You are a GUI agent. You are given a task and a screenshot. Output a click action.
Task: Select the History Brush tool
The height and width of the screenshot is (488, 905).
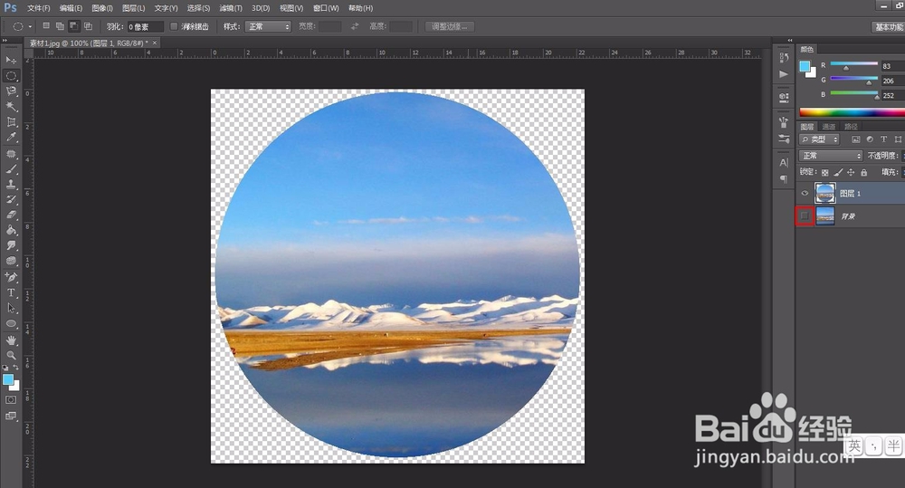[x=11, y=200]
